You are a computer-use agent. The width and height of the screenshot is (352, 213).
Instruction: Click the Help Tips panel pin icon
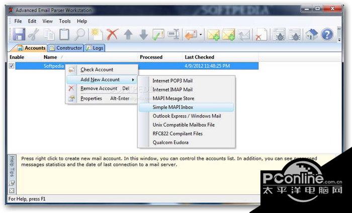[x=12, y=183]
